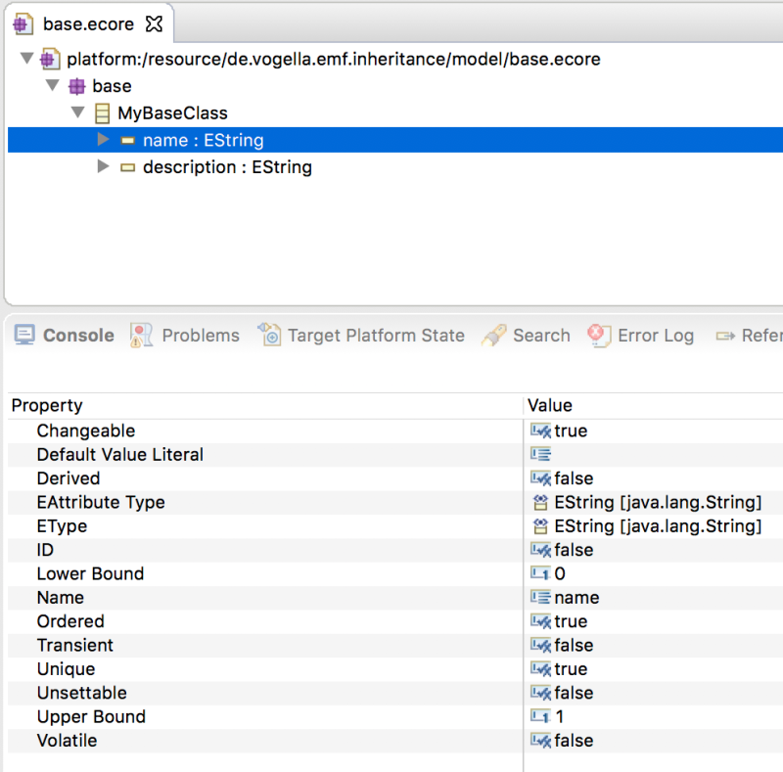Screen dimensions: 783x772
Task: Switch to the Target Platform State tab
Action: (375, 336)
